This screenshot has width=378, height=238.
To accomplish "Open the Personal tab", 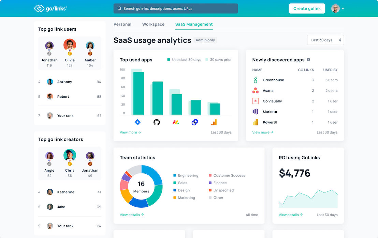I will point(122,24).
